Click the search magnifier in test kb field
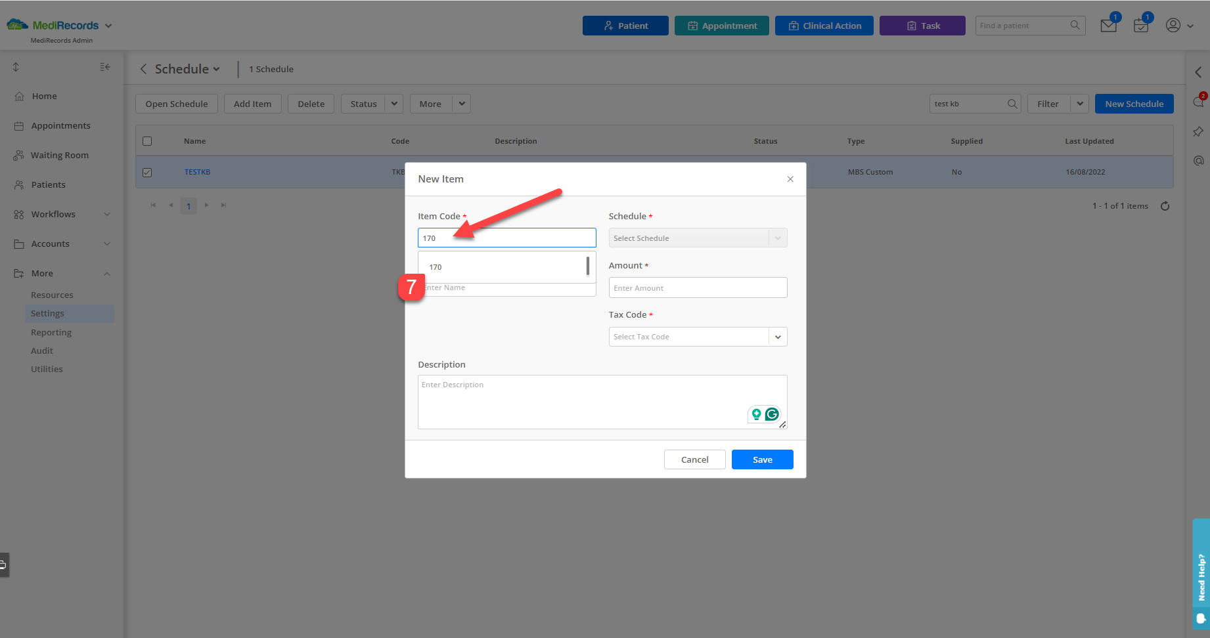The width and height of the screenshot is (1210, 638). (x=1012, y=103)
